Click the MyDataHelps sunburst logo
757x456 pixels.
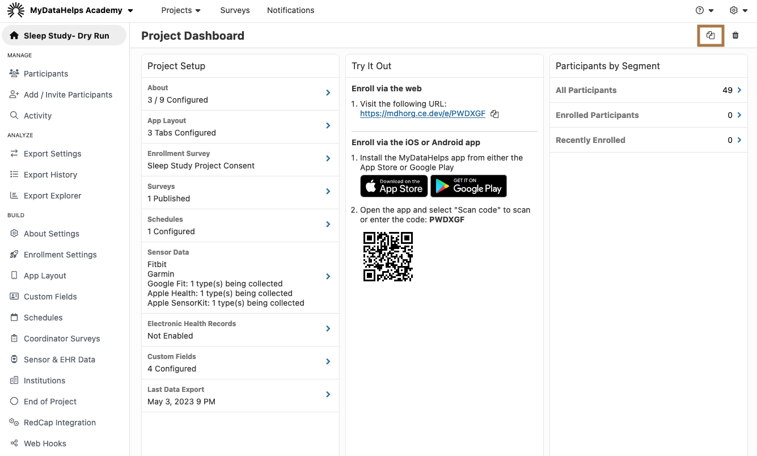coord(16,10)
